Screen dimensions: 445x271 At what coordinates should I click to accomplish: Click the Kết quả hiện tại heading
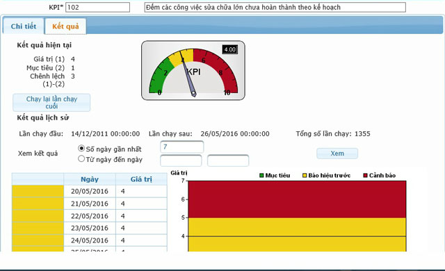pos(44,45)
